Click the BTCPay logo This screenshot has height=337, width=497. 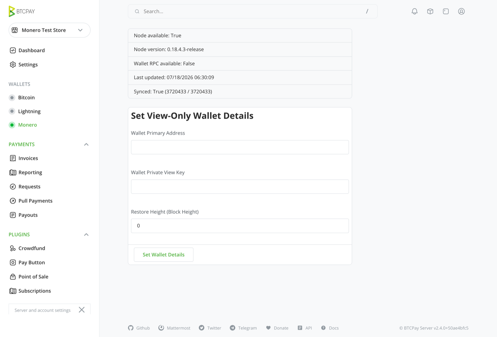click(x=22, y=11)
